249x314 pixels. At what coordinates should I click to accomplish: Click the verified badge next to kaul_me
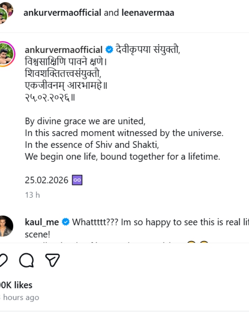(66, 222)
